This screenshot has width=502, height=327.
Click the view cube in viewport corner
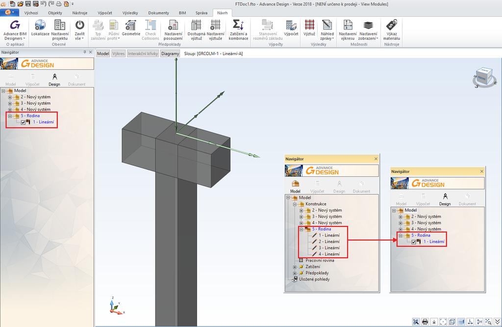point(484,77)
